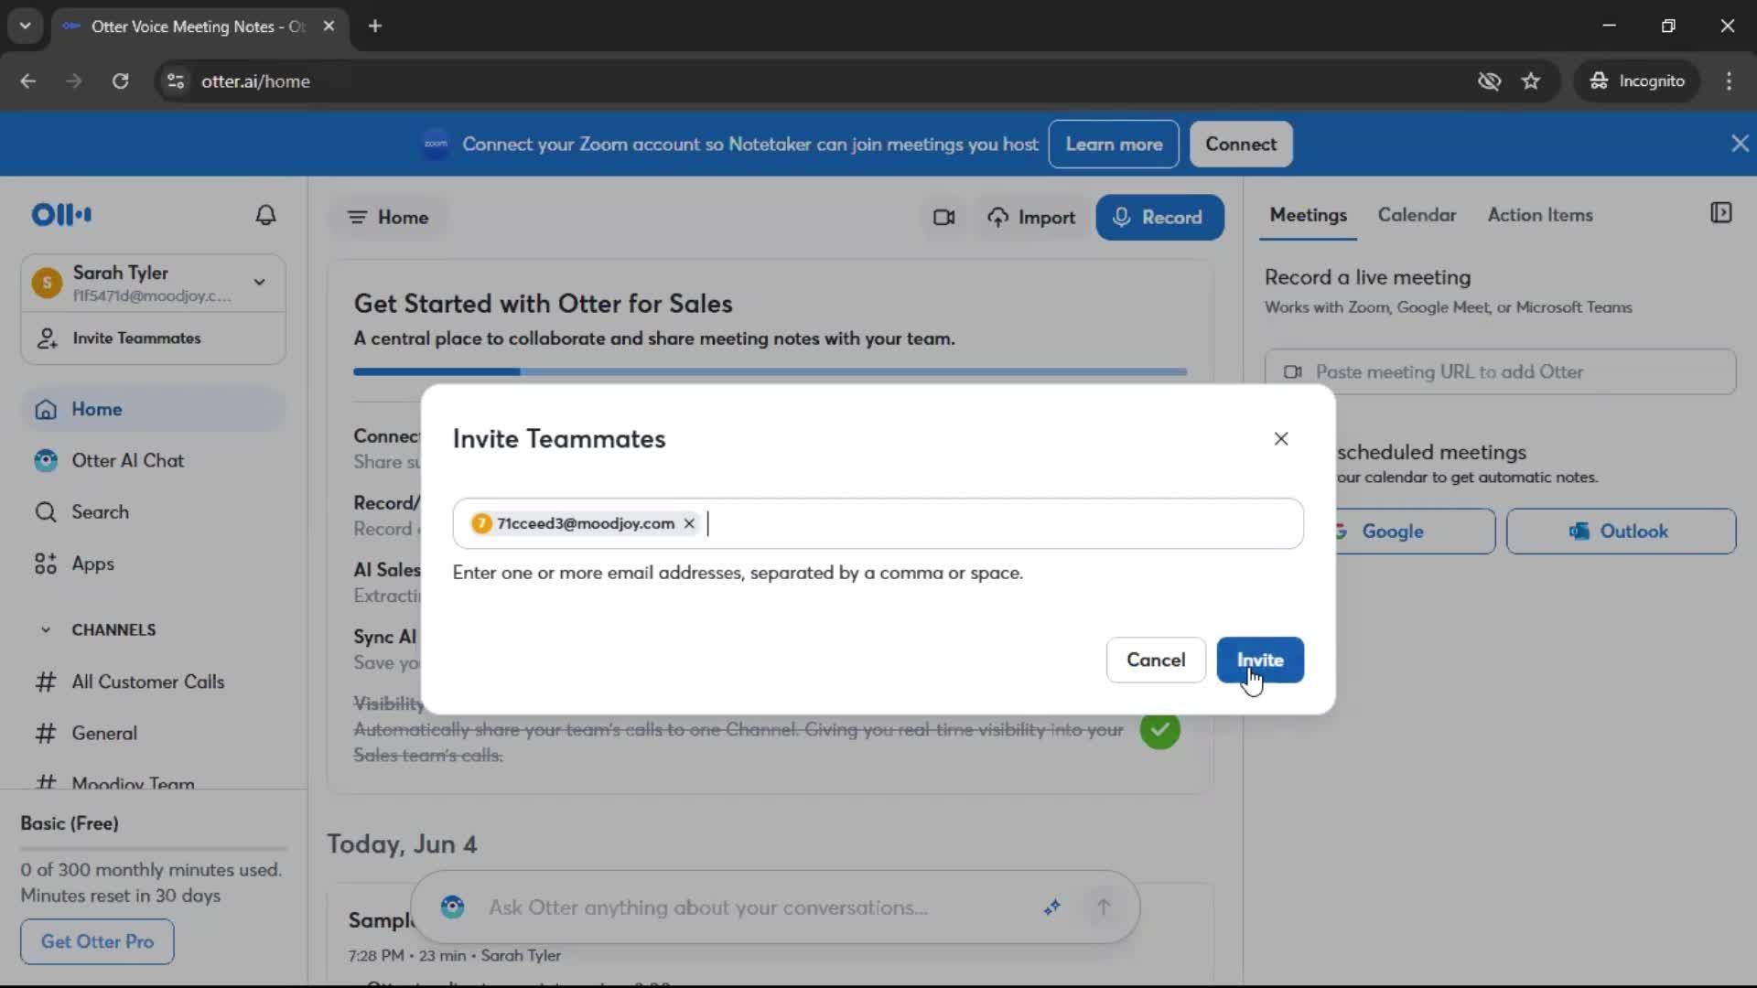Screen dimensions: 1757x988
Task: Click the Today, Jun 4 heading
Action: pyautogui.click(x=402, y=844)
